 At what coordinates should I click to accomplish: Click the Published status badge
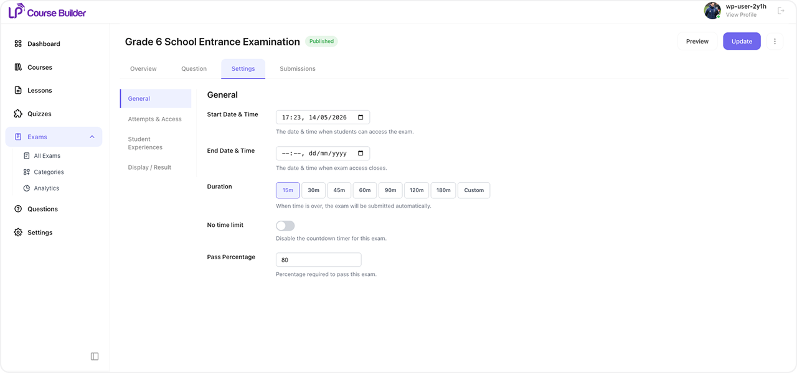point(321,42)
